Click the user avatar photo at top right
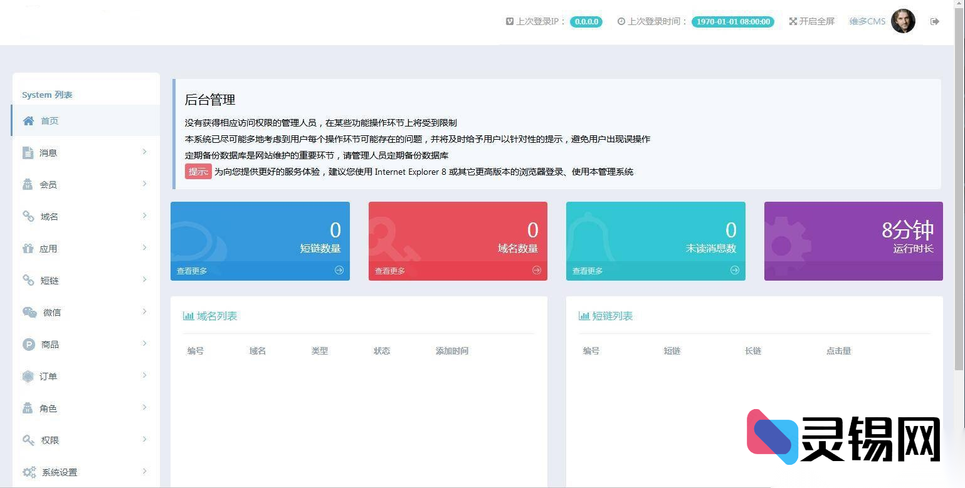This screenshot has height=488, width=965. (x=903, y=21)
